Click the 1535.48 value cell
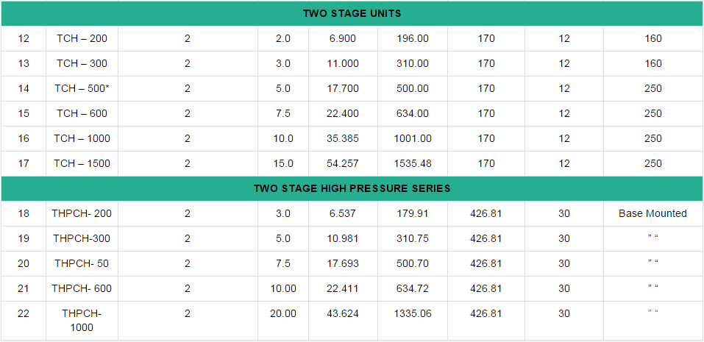The width and height of the screenshot is (704, 342). [412, 163]
